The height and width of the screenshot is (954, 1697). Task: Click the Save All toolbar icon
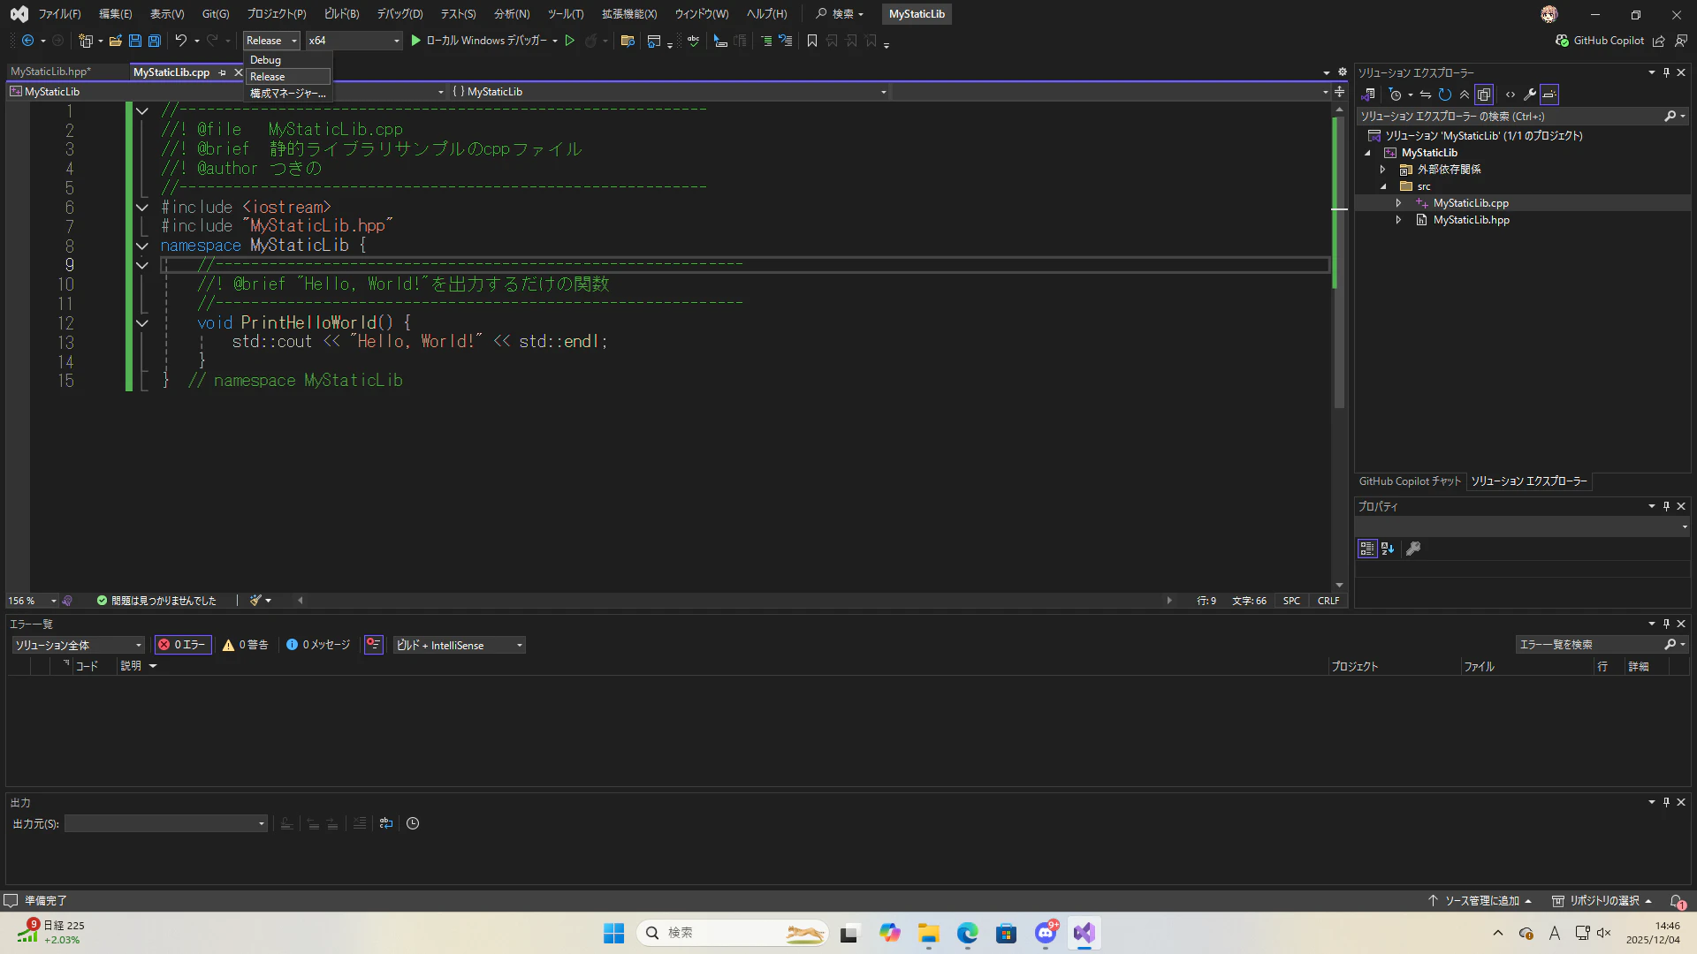click(x=155, y=41)
